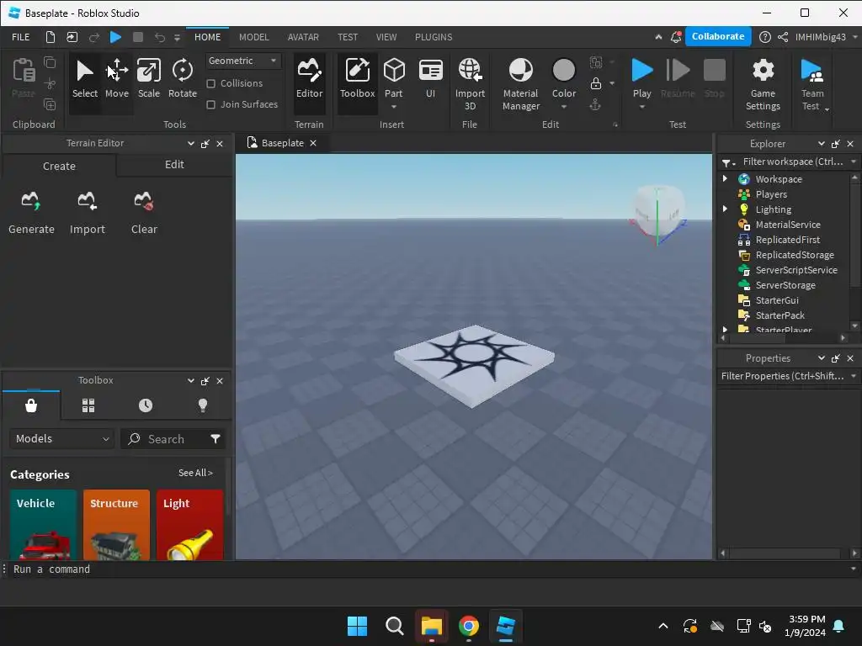Screen dimensions: 862x646
Task: Open the Structure category card
Action: (116, 525)
